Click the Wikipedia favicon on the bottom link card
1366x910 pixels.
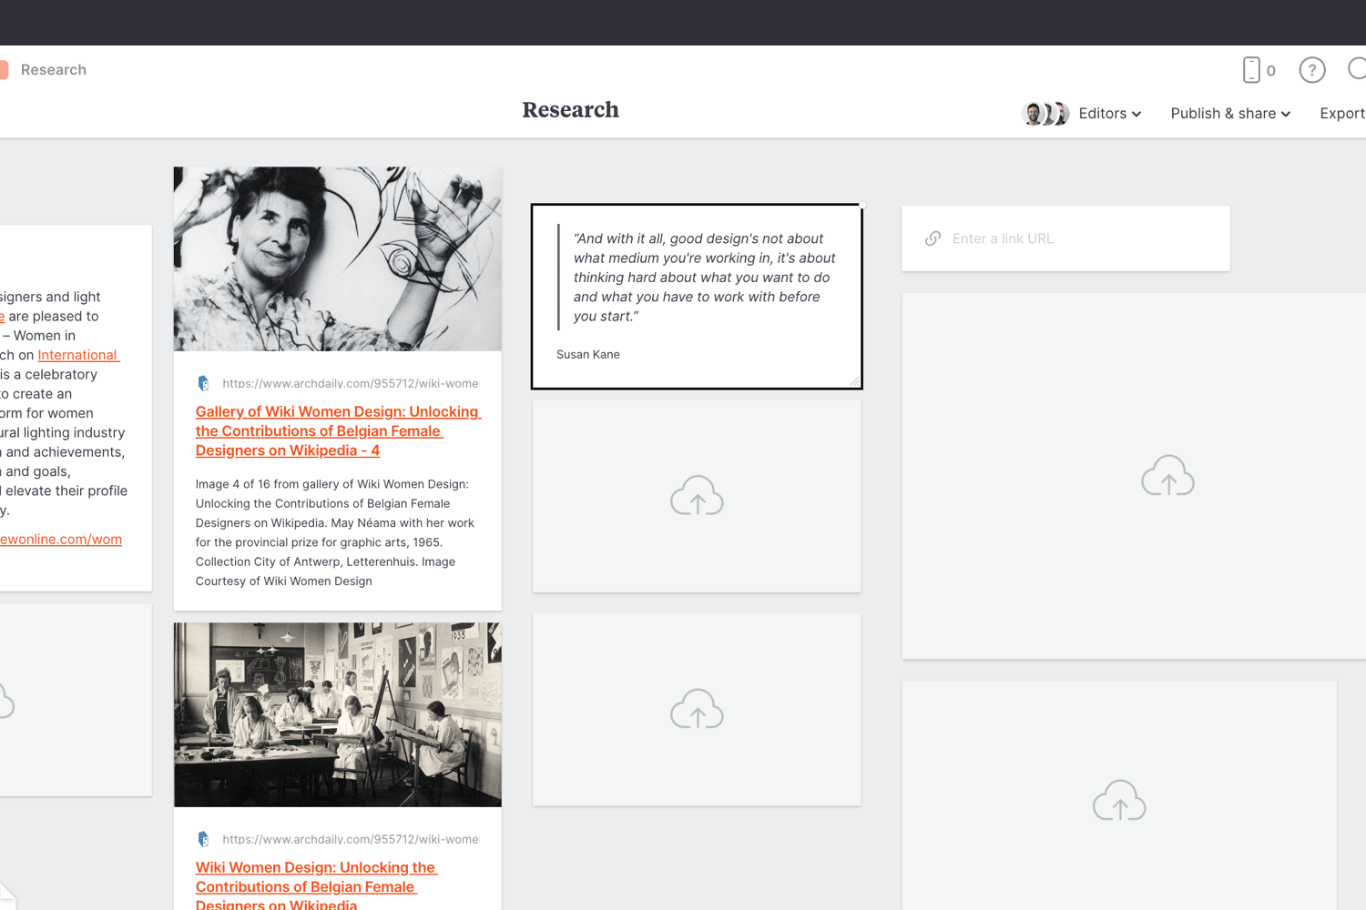click(203, 839)
